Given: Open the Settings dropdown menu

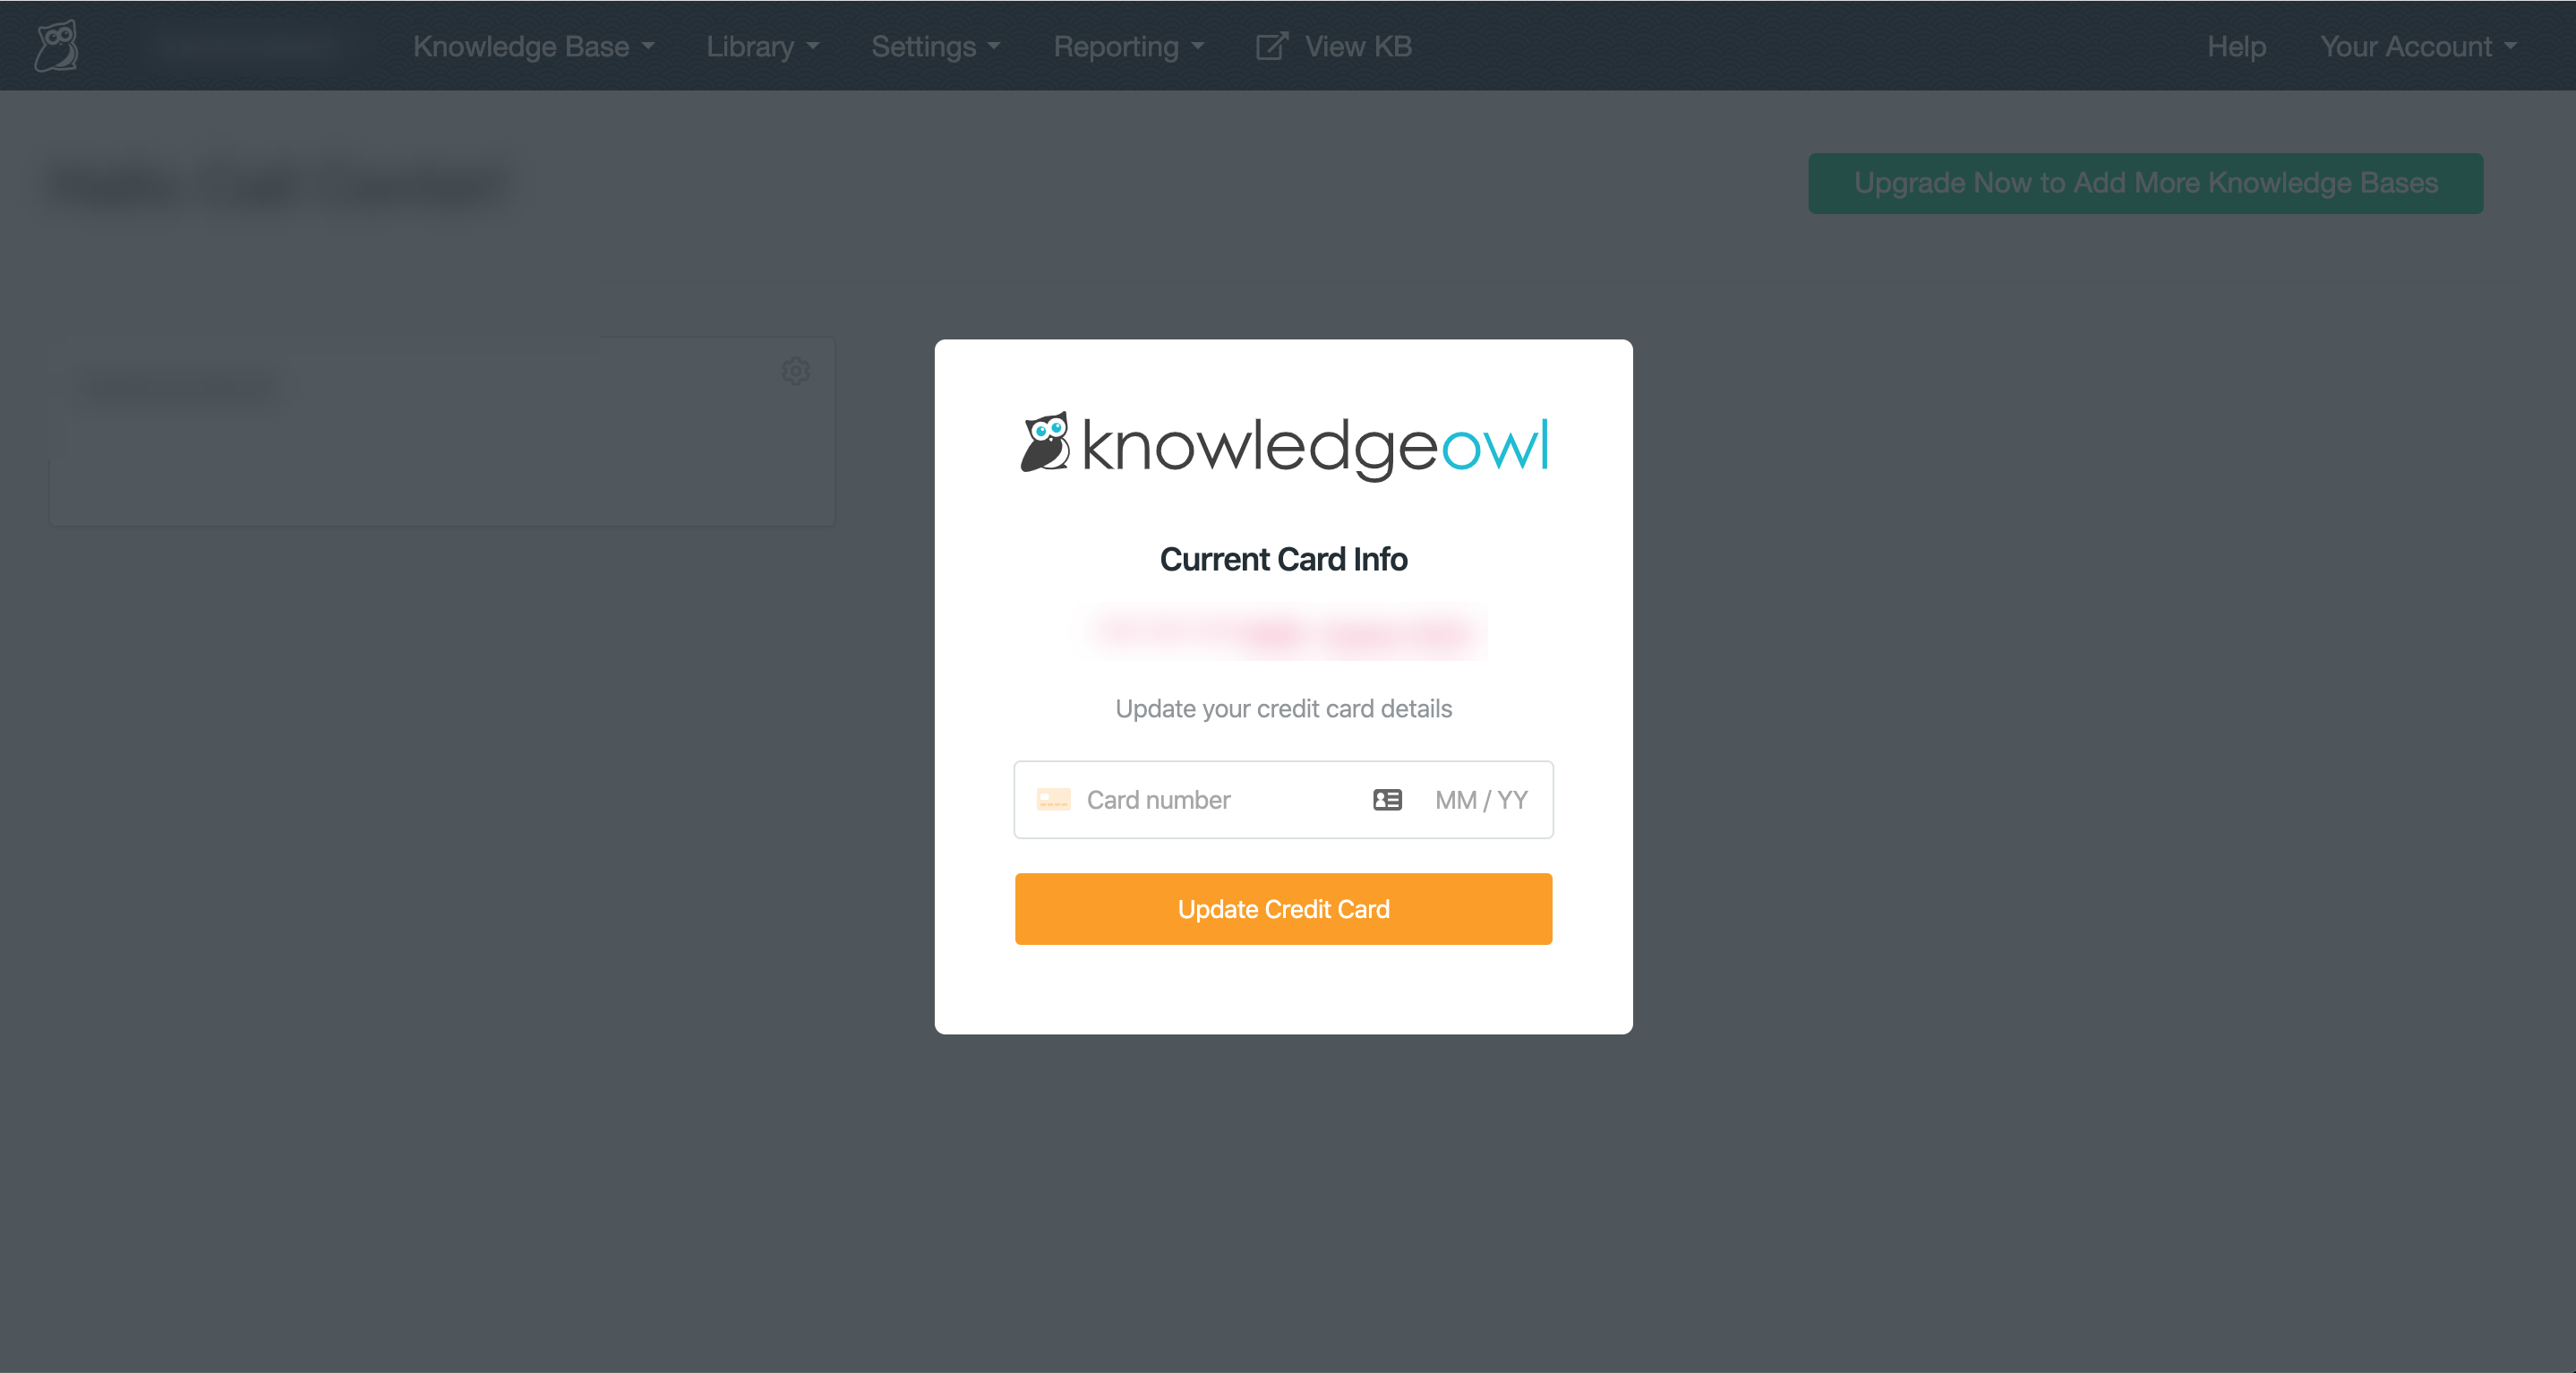Looking at the screenshot, I should tap(935, 46).
